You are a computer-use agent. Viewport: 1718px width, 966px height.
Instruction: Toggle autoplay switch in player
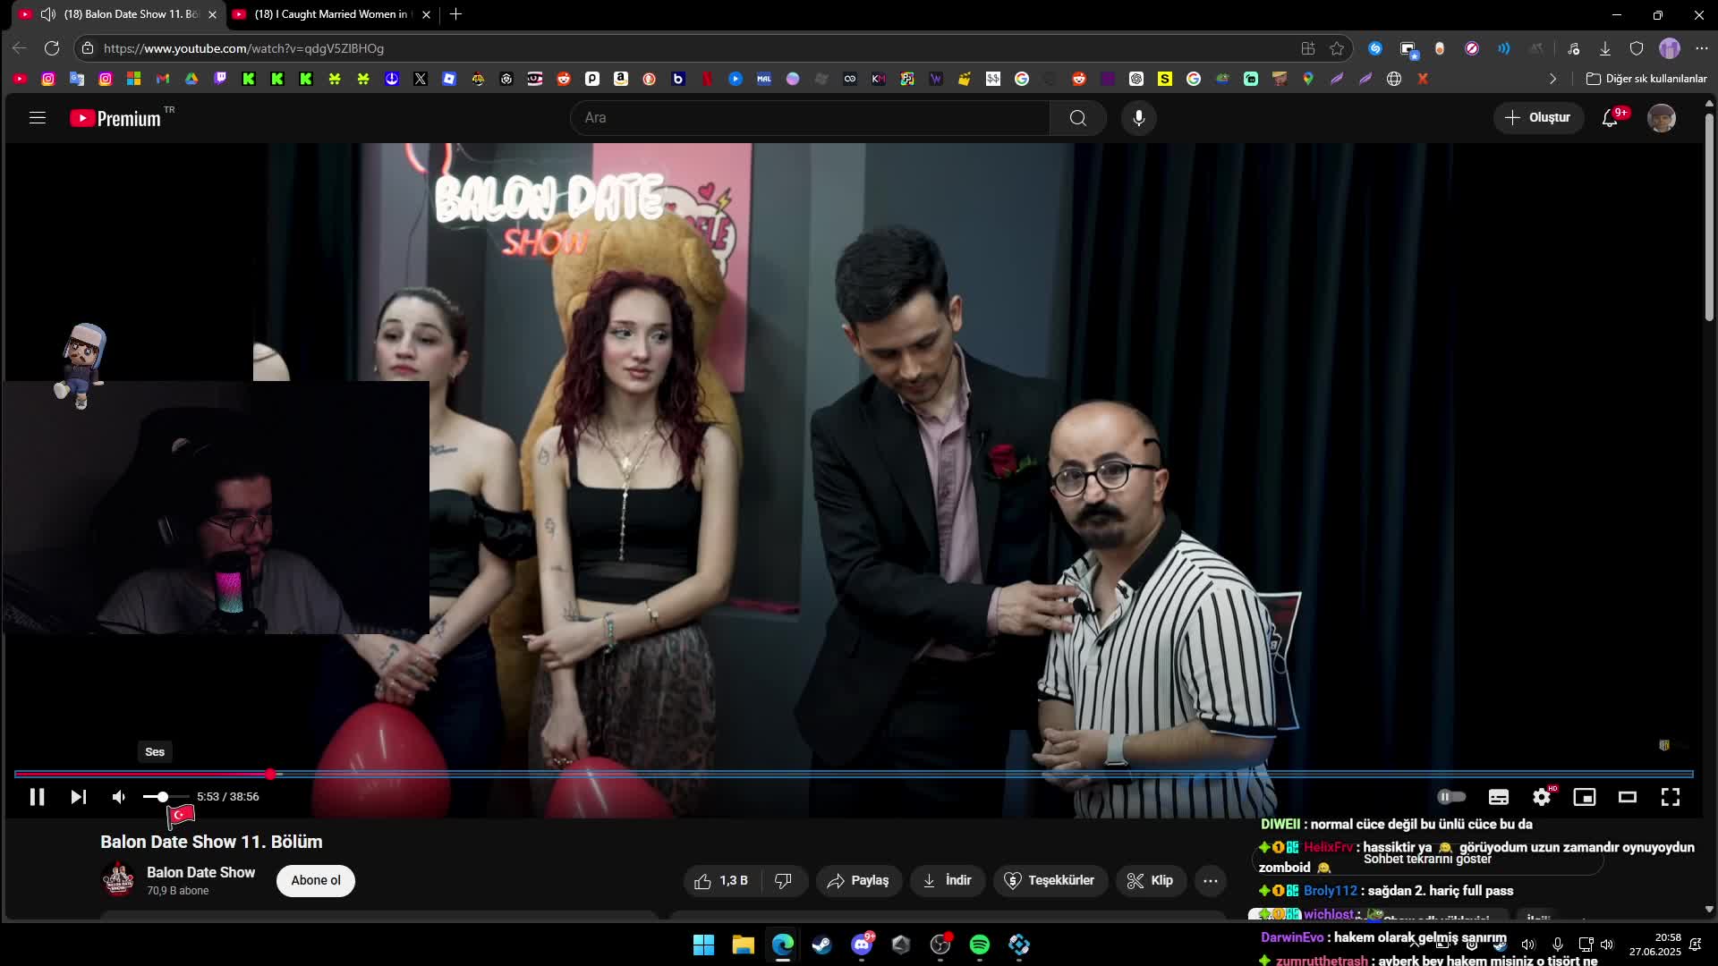pos(1450,797)
